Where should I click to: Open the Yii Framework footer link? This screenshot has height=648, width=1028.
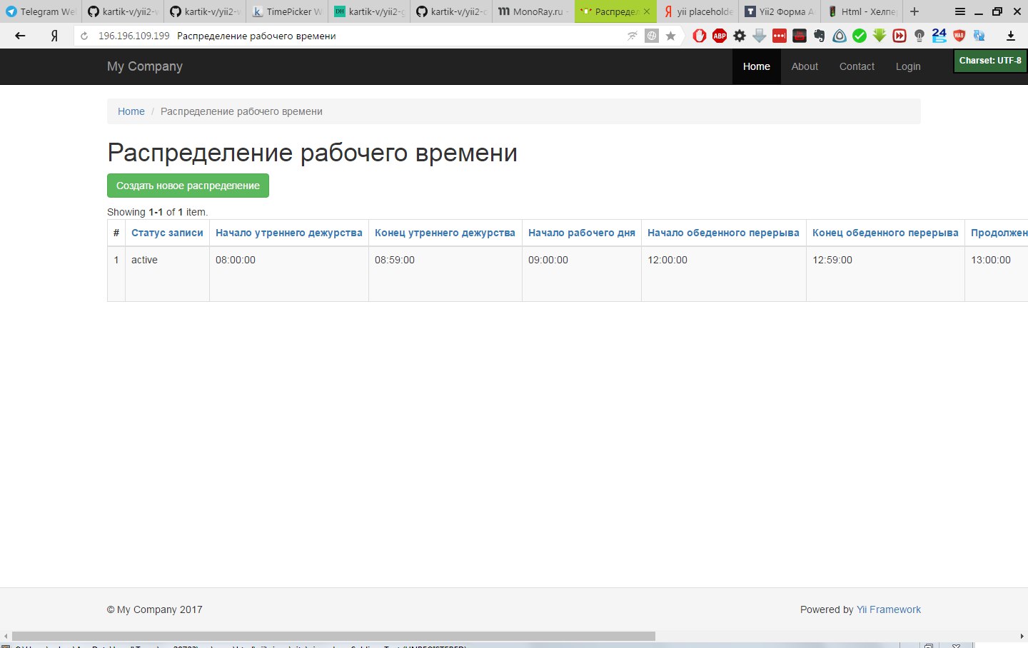coord(889,609)
